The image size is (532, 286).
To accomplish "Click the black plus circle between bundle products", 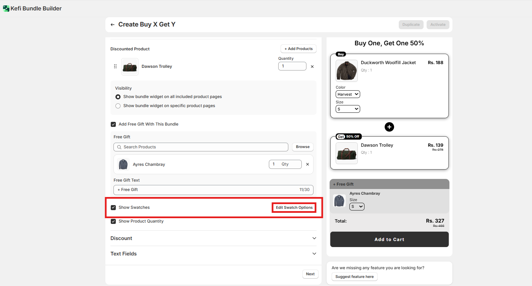I will pos(389,127).
